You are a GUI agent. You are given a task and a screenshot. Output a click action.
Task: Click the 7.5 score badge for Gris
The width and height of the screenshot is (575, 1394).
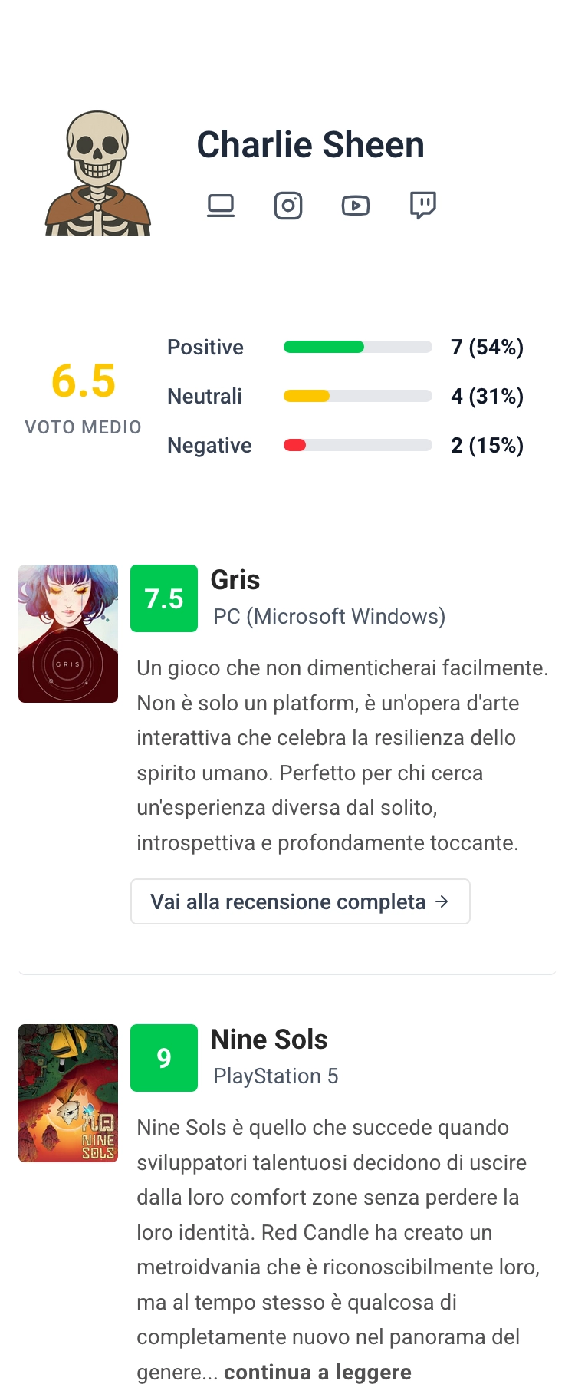[164, 598]
